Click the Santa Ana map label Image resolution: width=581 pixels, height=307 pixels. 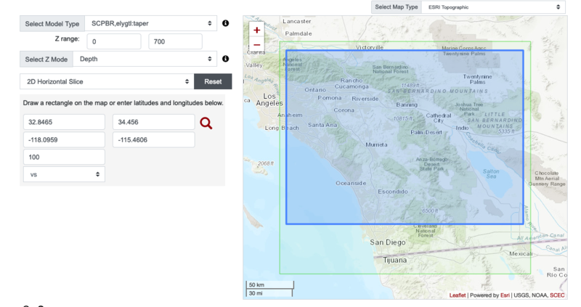click(x=322, y=125)
